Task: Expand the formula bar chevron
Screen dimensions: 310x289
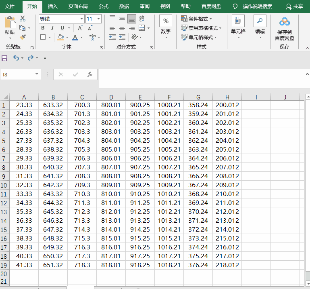Action: point(307,74)
